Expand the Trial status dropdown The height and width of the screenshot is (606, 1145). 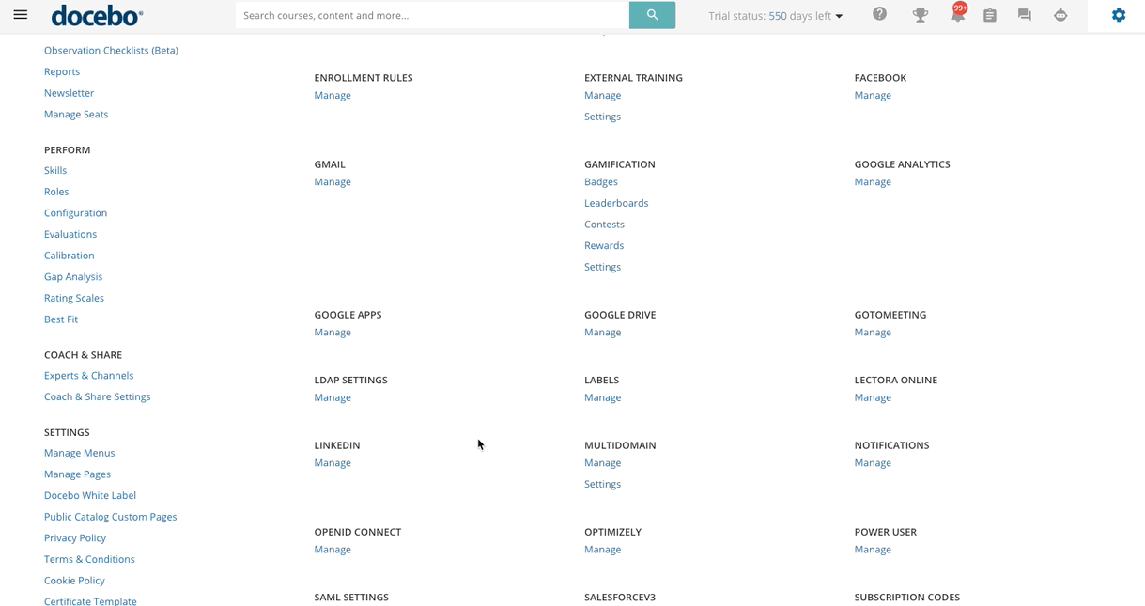click(776, 16)
